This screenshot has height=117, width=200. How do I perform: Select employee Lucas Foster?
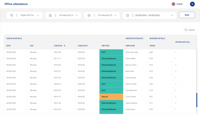click(131, 97)
